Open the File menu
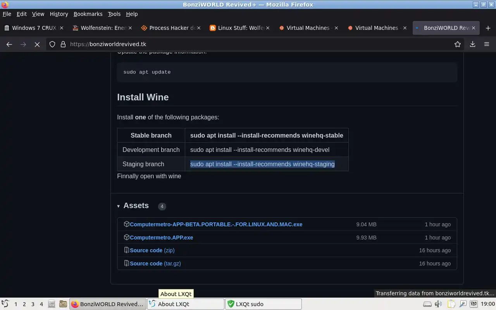The image size is (496, 310). tap(7, 14)
